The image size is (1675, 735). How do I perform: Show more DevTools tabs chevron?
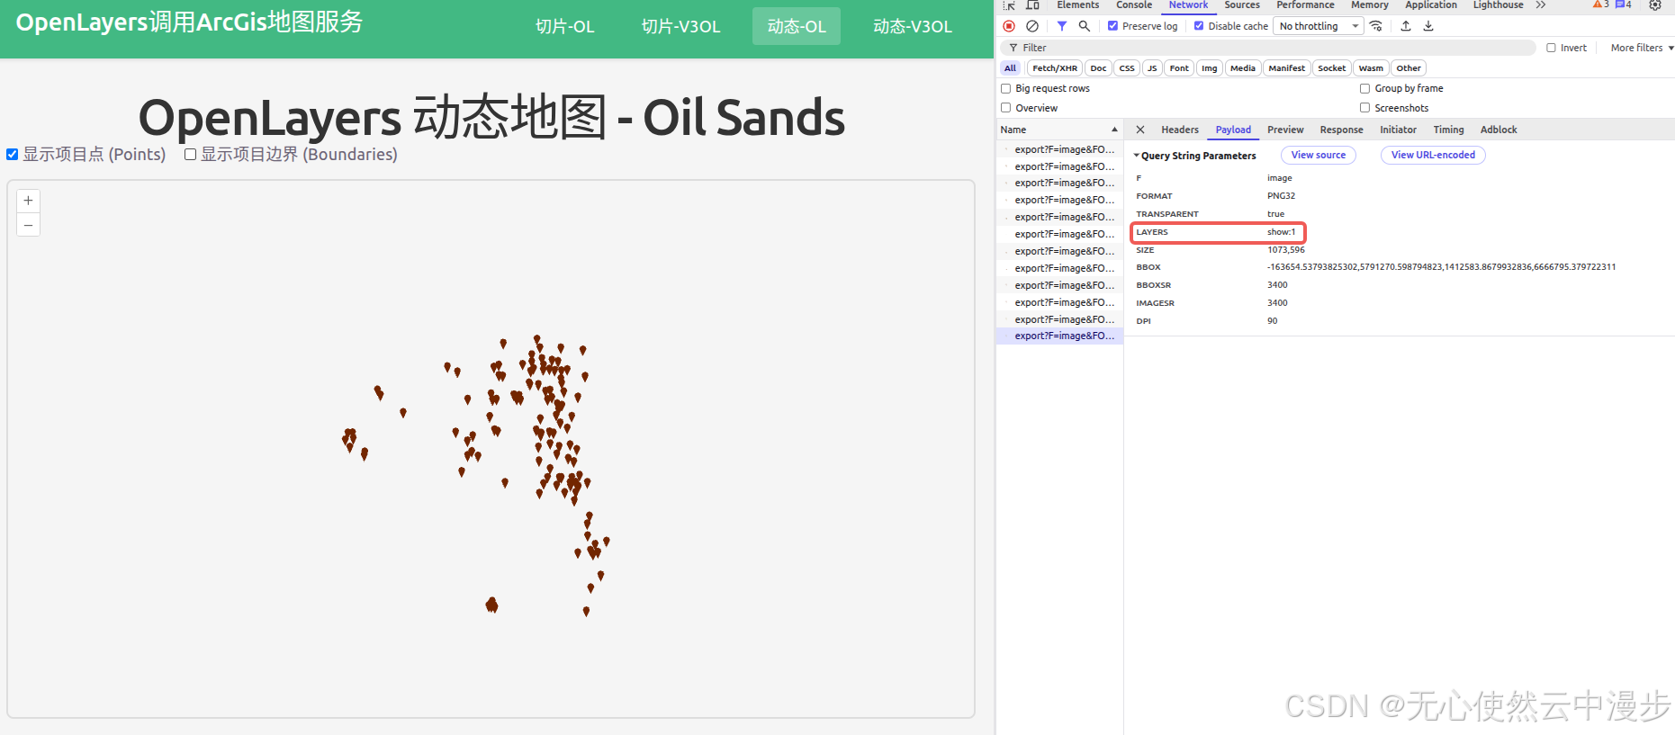point(1541,5)
